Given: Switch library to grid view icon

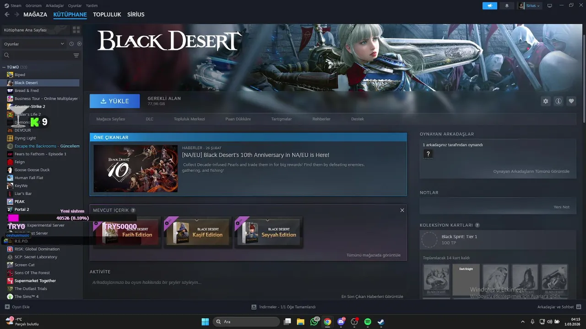Looking at the screenshot, I should pyautogui.click(x=76, y=30).
